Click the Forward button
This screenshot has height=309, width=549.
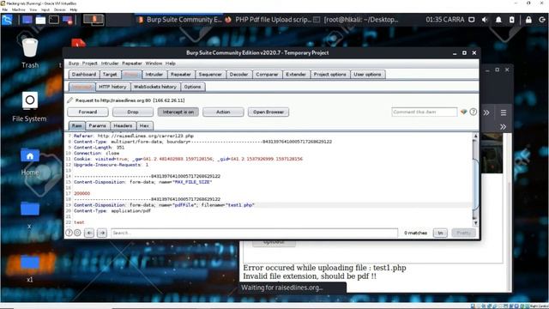click(87, 112)
